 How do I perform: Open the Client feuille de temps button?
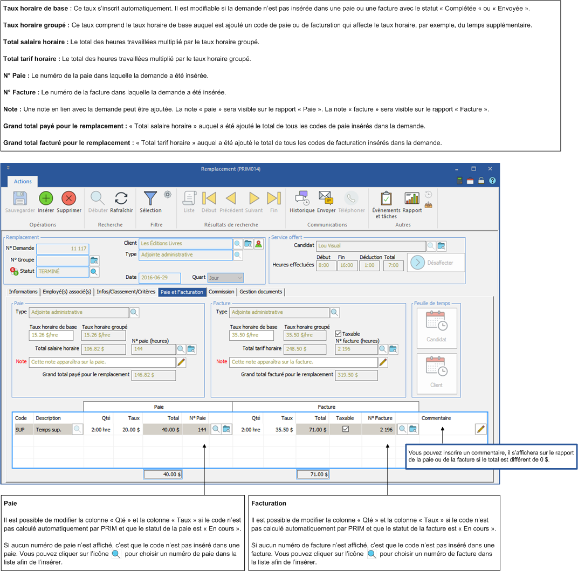[x=437, y=374]
